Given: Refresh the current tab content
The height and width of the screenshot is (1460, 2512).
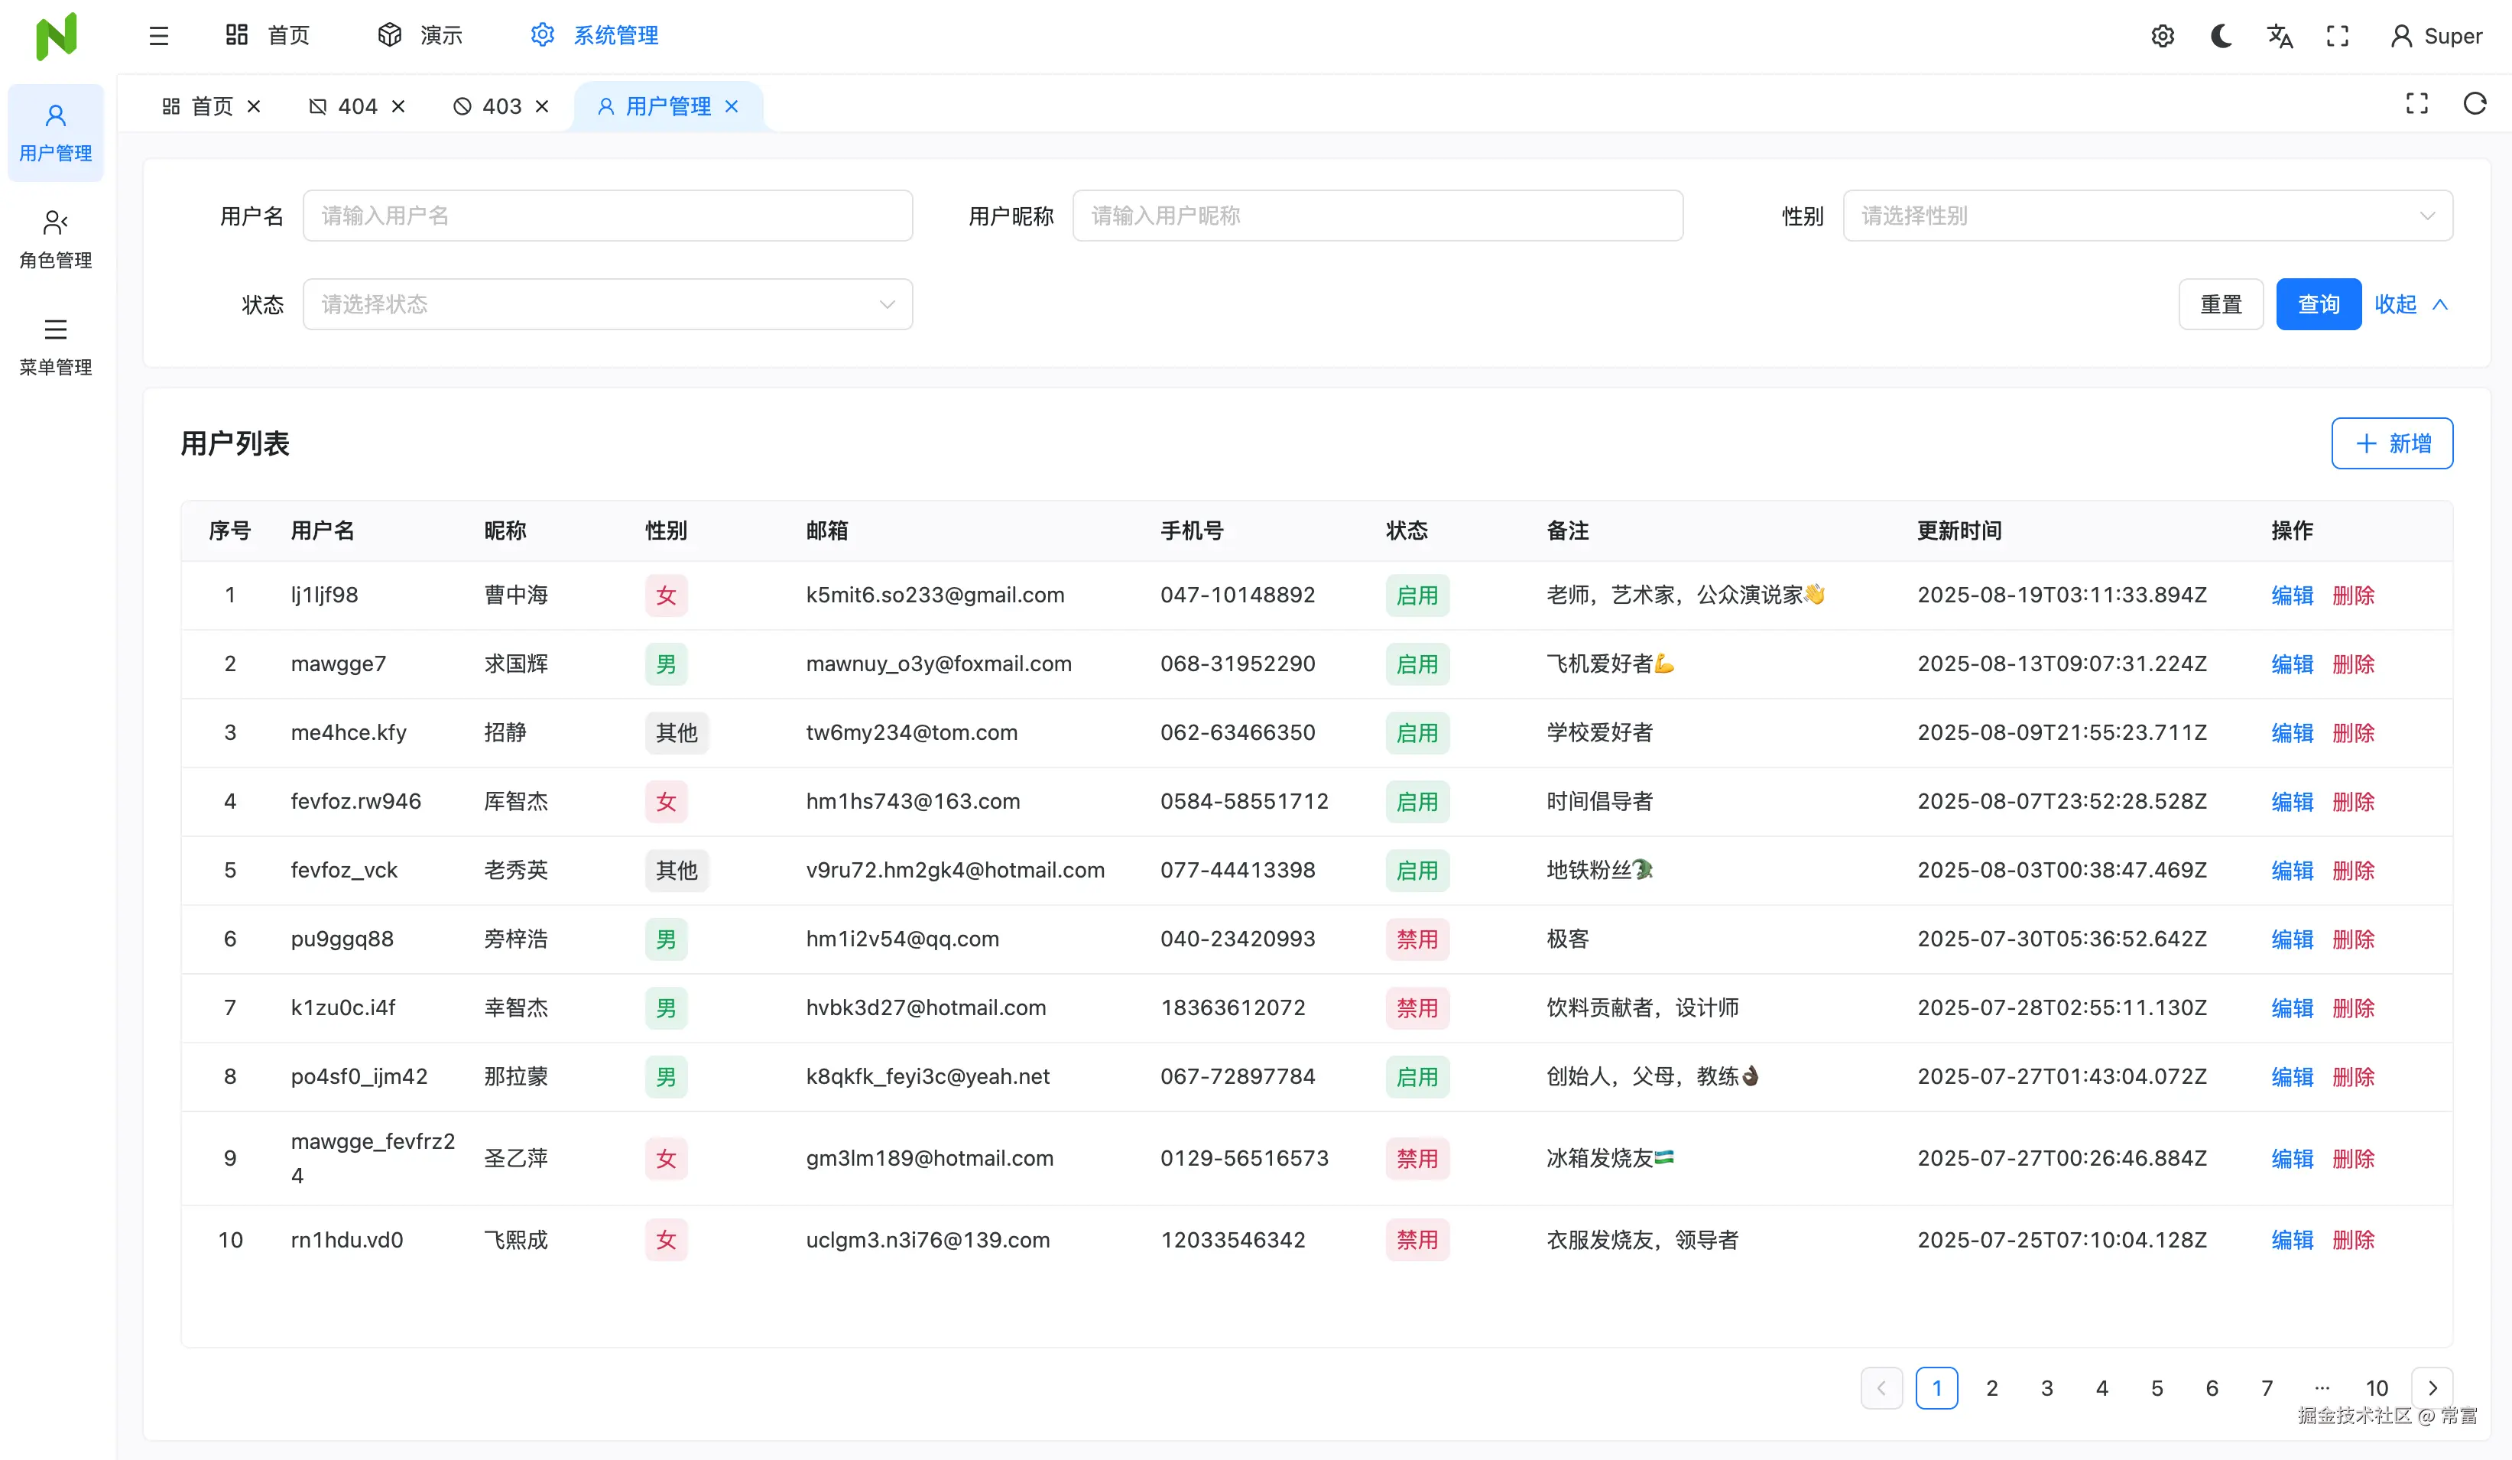Looking at the screenshot, I should 2475,104.
